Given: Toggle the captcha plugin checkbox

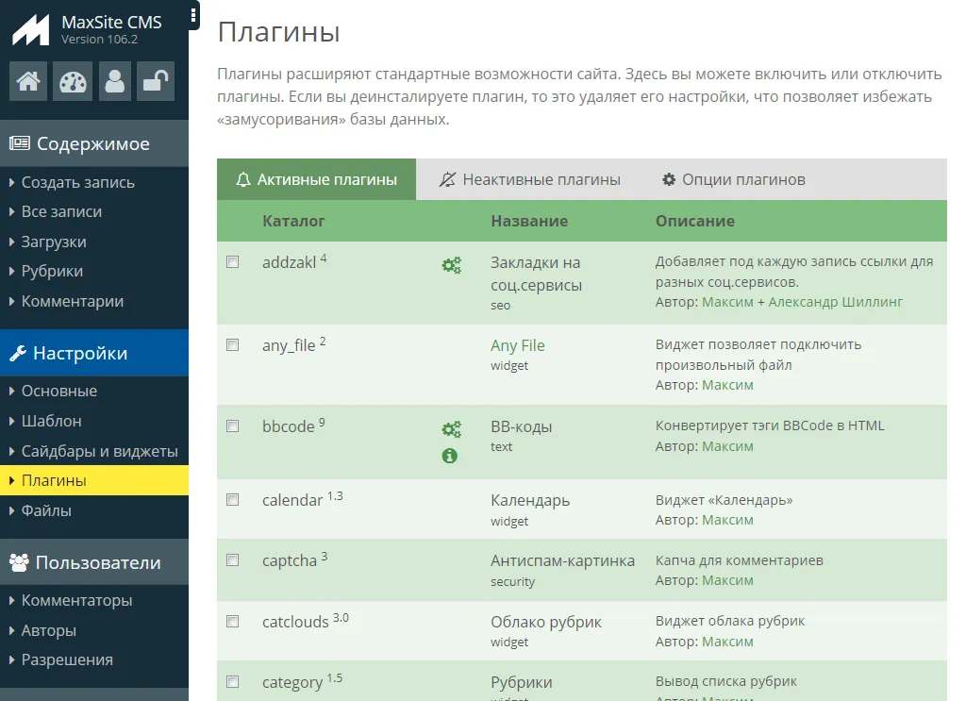Looking at the screenshot, I should [233, 560].
